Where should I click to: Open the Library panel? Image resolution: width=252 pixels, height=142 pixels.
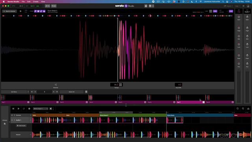[x=5, y=122]
